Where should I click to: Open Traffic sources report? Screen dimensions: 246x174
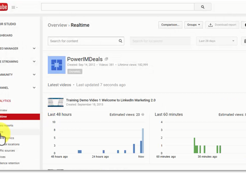(x=7, y=151)
